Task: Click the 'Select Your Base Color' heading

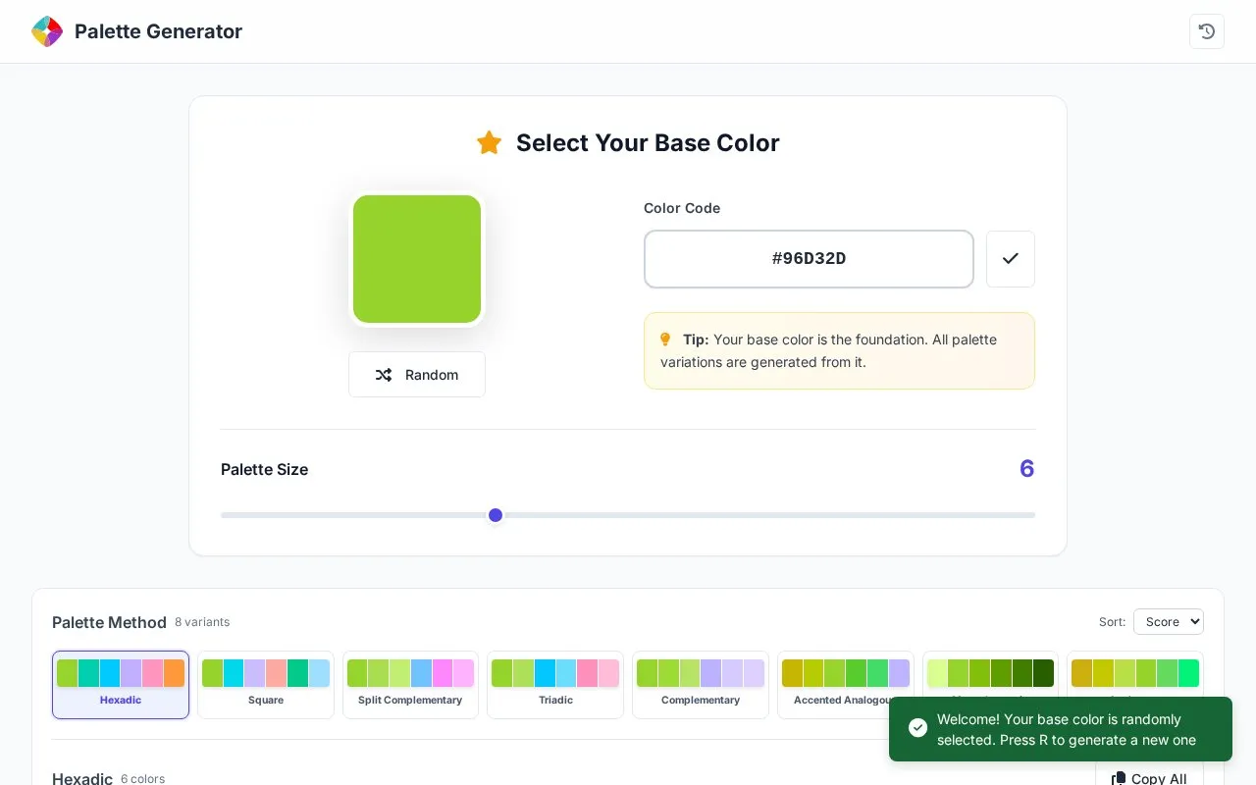Action: (648, 142)
